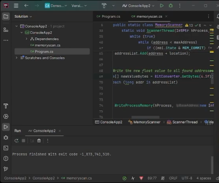Change the UTF-8 file encoding
This screenshot has height=183, width=219.
[187, 178]
